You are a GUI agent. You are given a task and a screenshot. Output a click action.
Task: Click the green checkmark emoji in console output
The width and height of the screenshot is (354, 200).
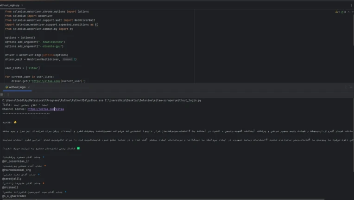click(x=79, y=148)
